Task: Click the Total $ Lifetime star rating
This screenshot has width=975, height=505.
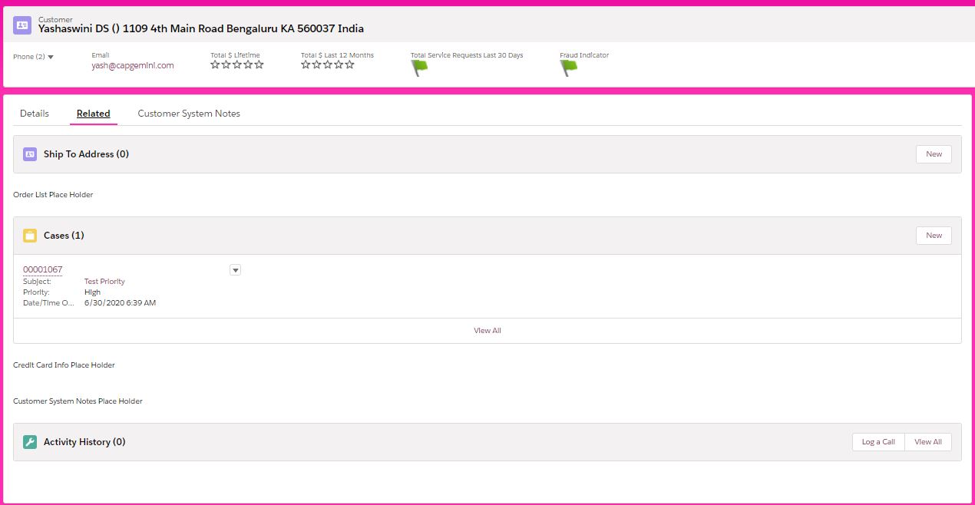Action: pyautogui.click(x=236, y=65)
